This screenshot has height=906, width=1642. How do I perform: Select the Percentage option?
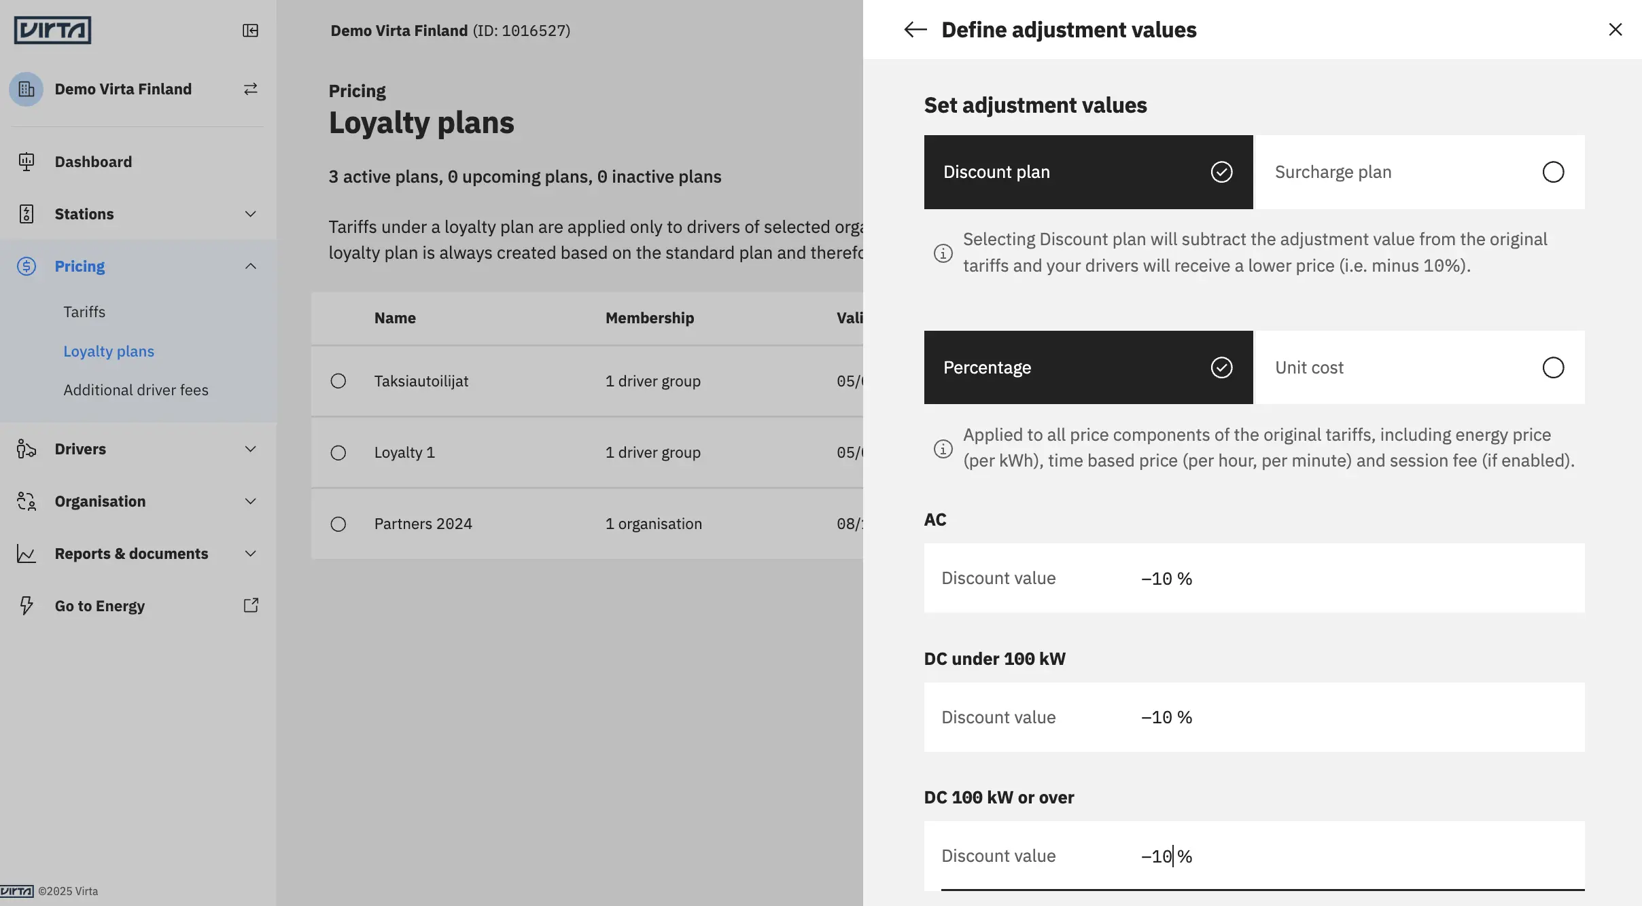click(x=1088, y=367)
